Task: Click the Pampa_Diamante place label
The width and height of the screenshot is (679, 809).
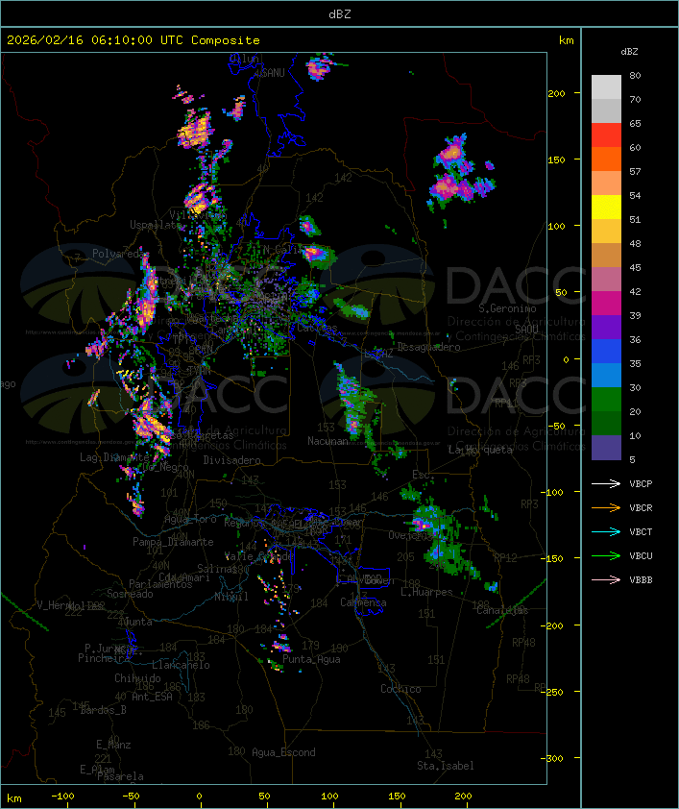Action: point(173,542)
